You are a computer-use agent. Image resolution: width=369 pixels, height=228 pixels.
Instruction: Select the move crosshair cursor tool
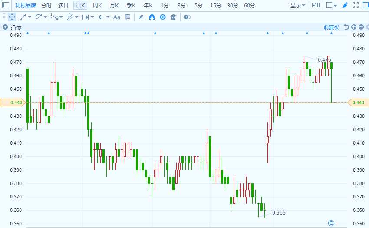click(x=12, y=17)
